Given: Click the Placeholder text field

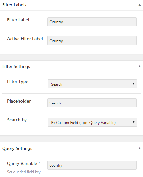Looking at the screenshot, I should point(92,103).
